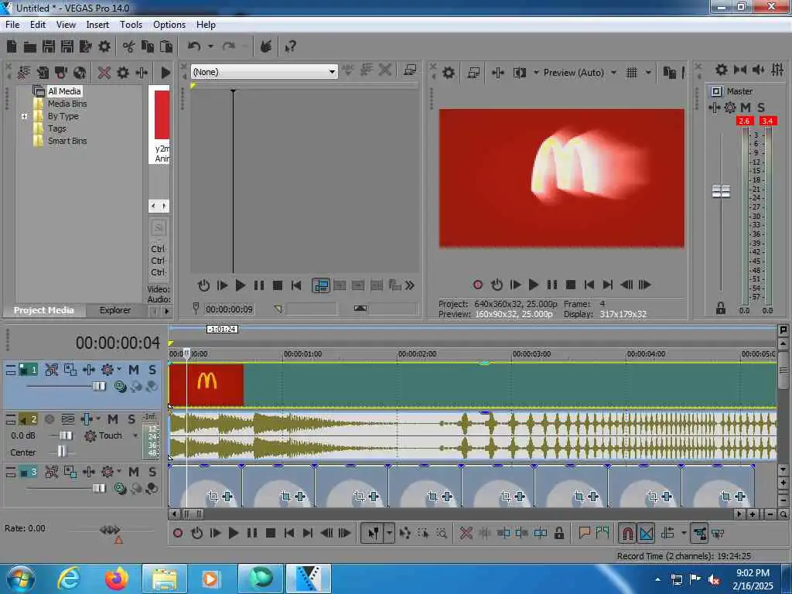This screenshot has width=792, height=594.
Task: Open the Options menu
Action: (x=169, y=25)
